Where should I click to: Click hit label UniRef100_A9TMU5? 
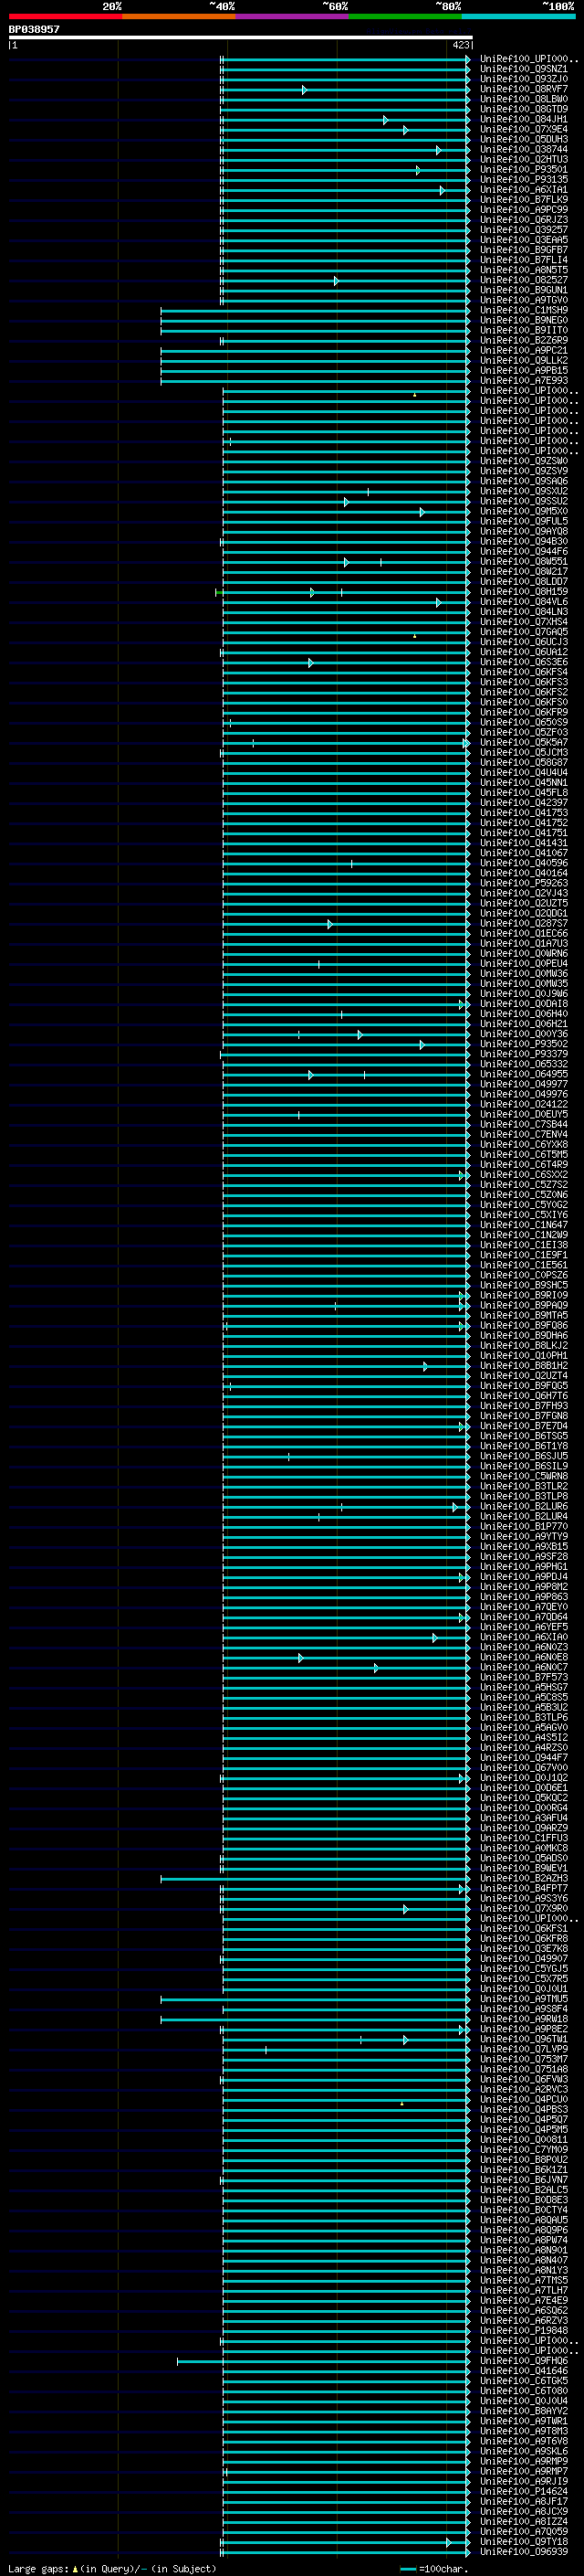click(x=524, y=2000)
